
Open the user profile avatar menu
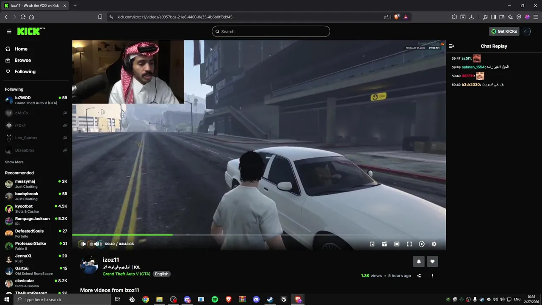pyautogui.click(x=526, y=31)
